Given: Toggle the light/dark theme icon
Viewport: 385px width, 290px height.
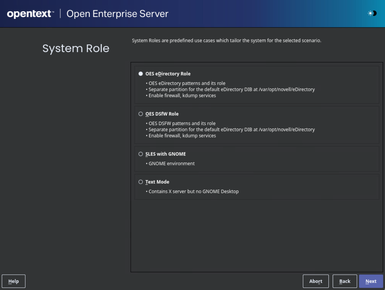Looking at the screenshot, I should pos(372,13).
